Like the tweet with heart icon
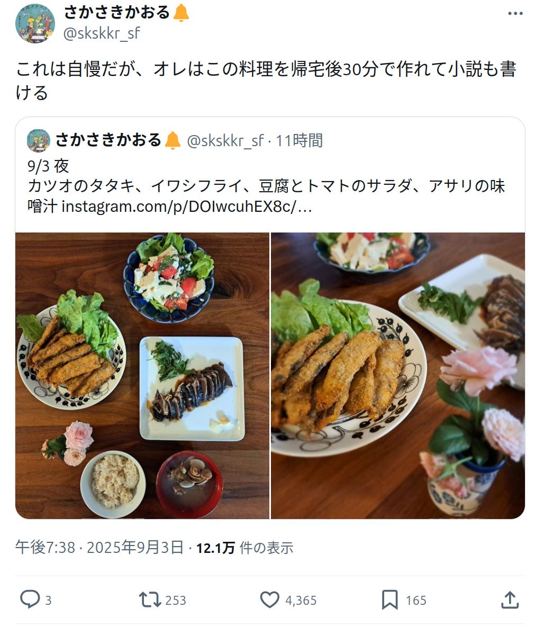 pos(270,600)
